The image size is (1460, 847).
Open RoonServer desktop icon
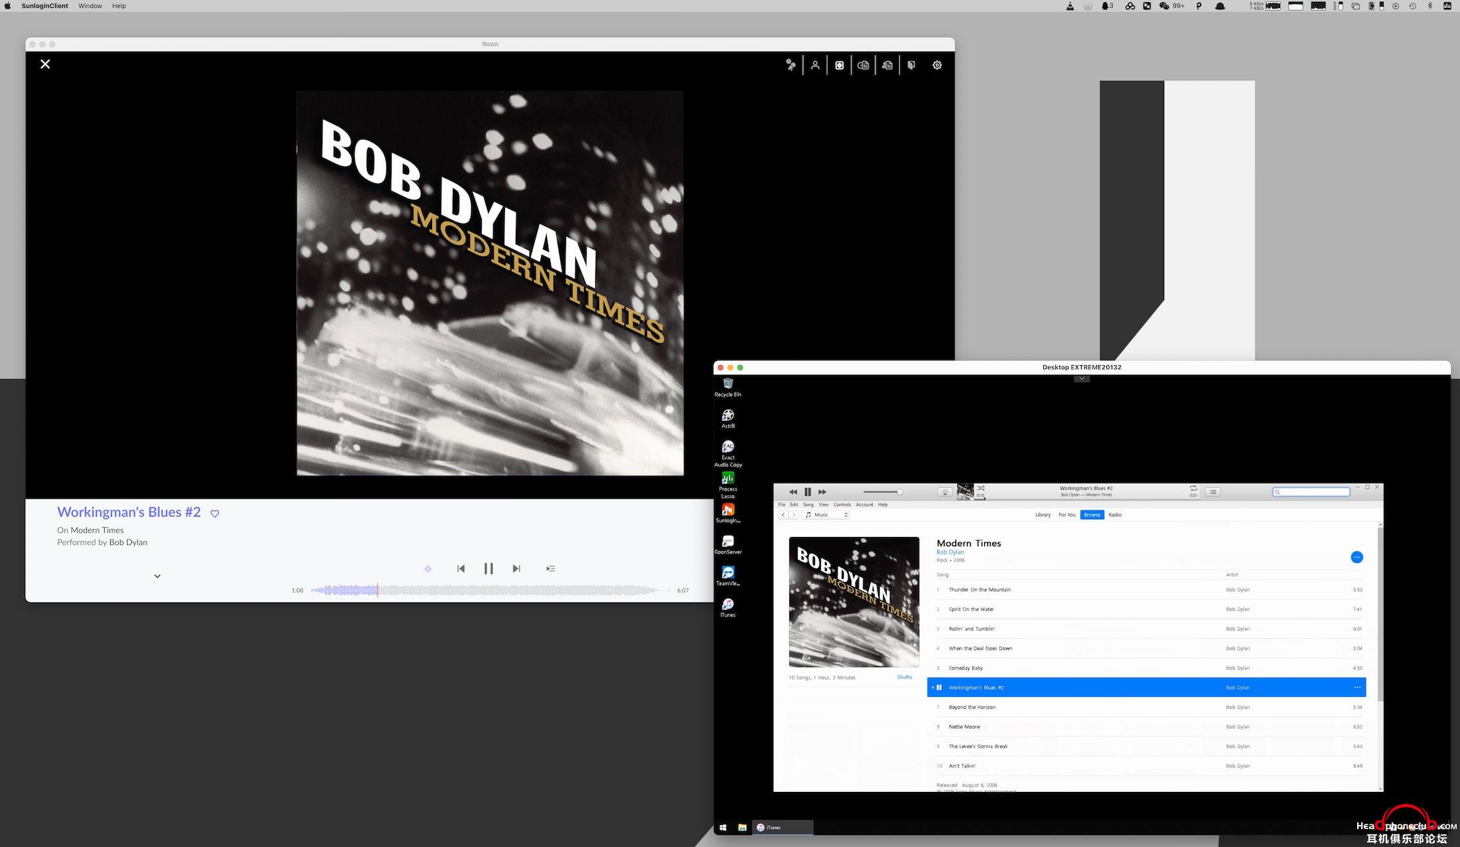pos(728,545)
